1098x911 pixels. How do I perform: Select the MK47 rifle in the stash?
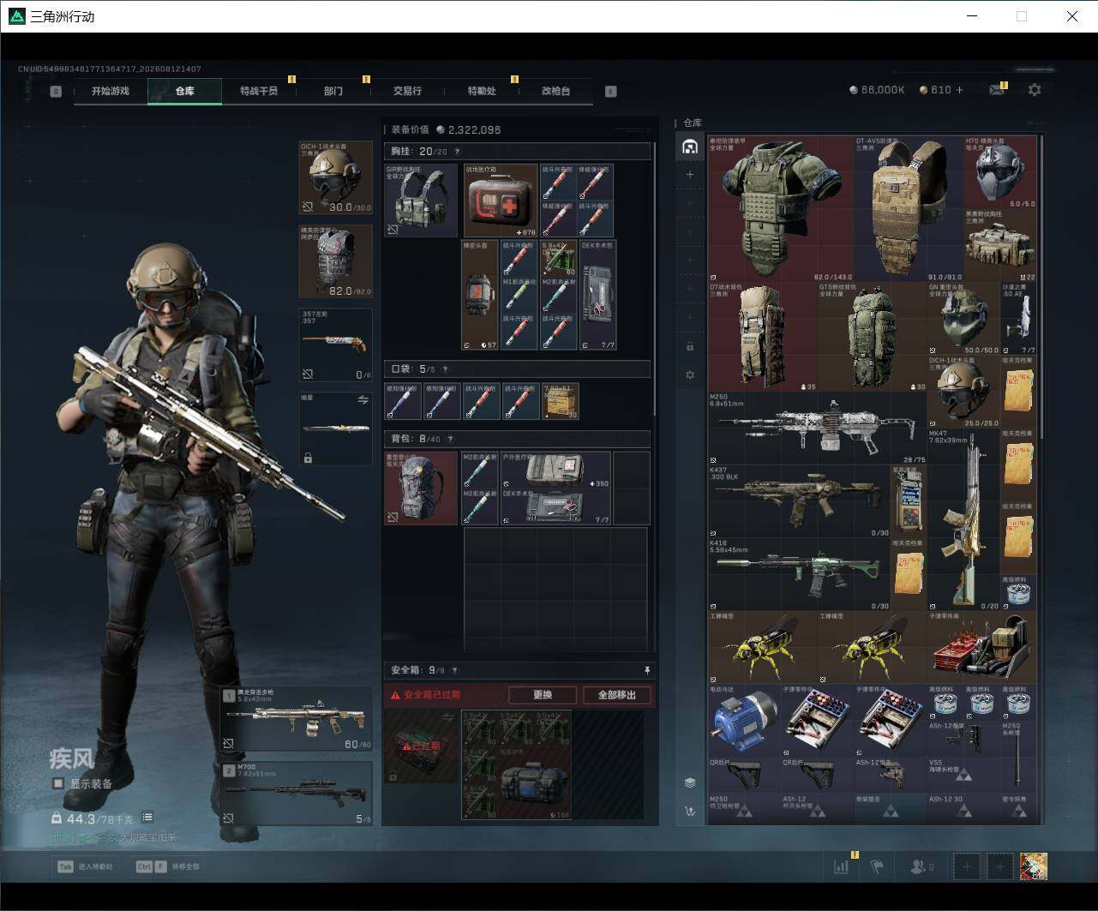(x=964, y=519)
